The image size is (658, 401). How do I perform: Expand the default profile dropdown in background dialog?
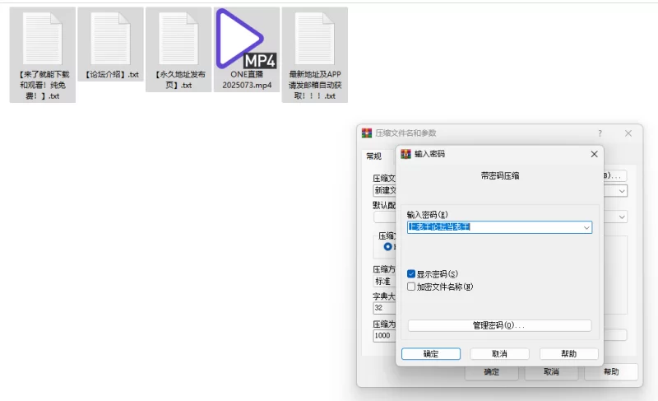click(x=622, y=217)
